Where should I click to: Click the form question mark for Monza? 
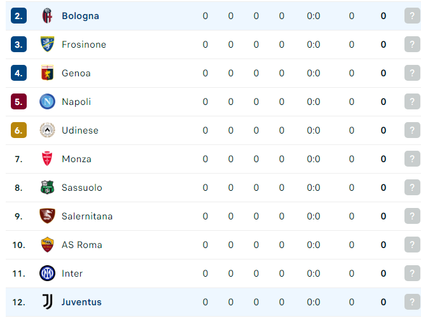pyautogui.click(x=412, y=159)
